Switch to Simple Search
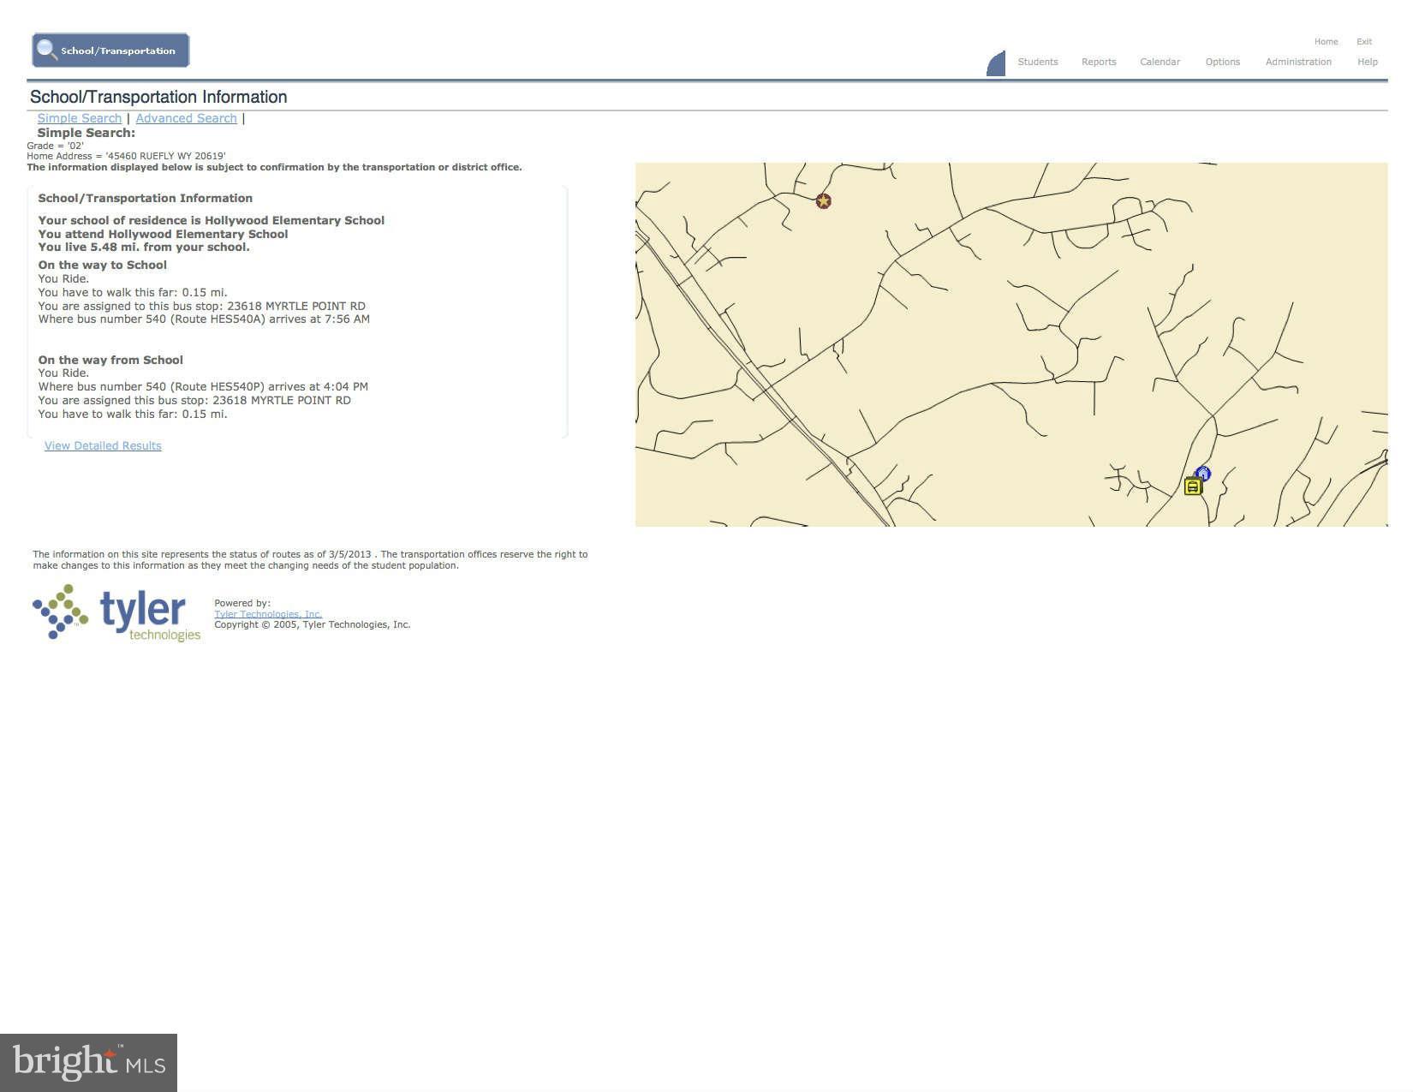The width and height of the screenshot is (1413, 1092). click(80, 118)
